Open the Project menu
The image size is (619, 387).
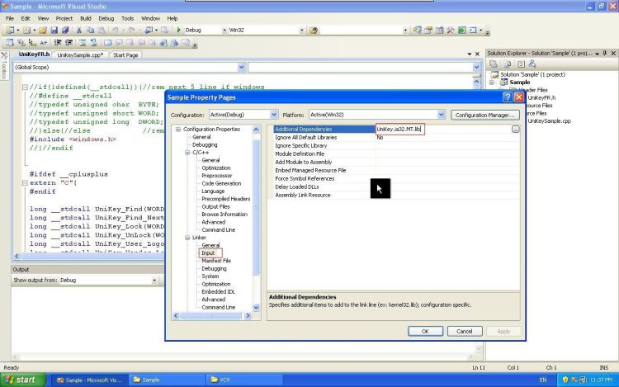(x=64, y=18)
